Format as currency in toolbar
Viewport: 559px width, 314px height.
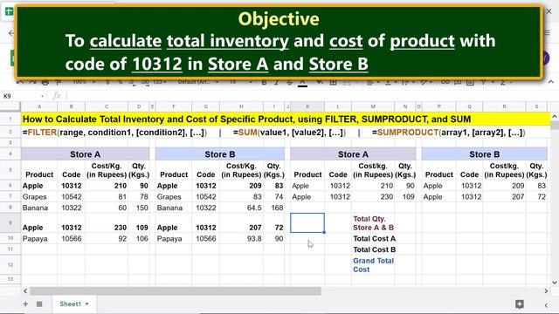pyautogui.click(x=107, y=82)
